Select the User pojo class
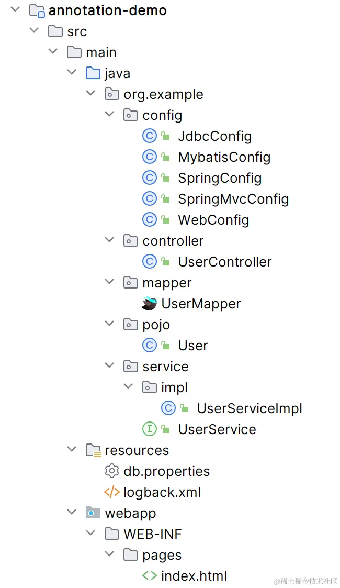Screen dimensions: 340x588 [193, 345]
